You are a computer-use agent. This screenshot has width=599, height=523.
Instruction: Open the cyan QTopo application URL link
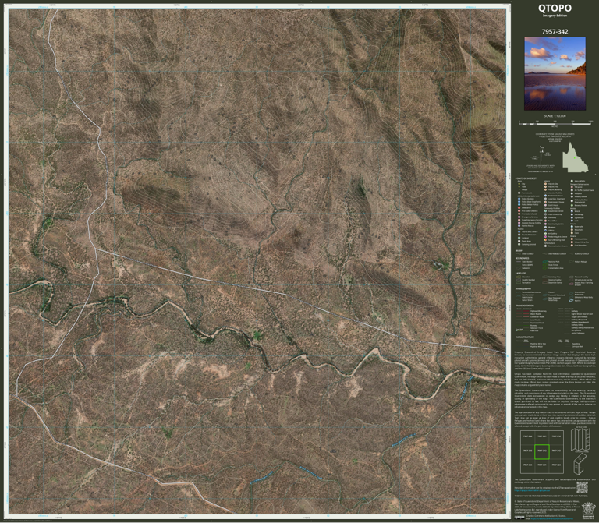click(x=532, y=490)
